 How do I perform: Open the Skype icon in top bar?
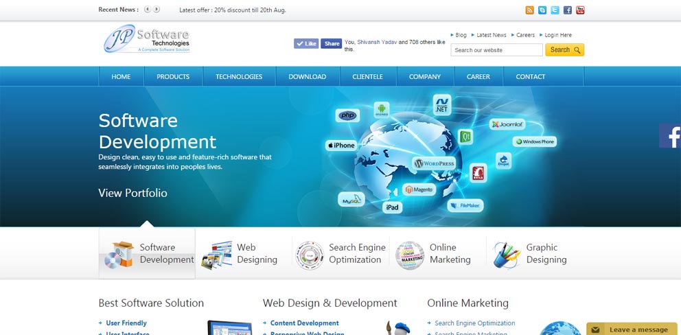point(542,10)
